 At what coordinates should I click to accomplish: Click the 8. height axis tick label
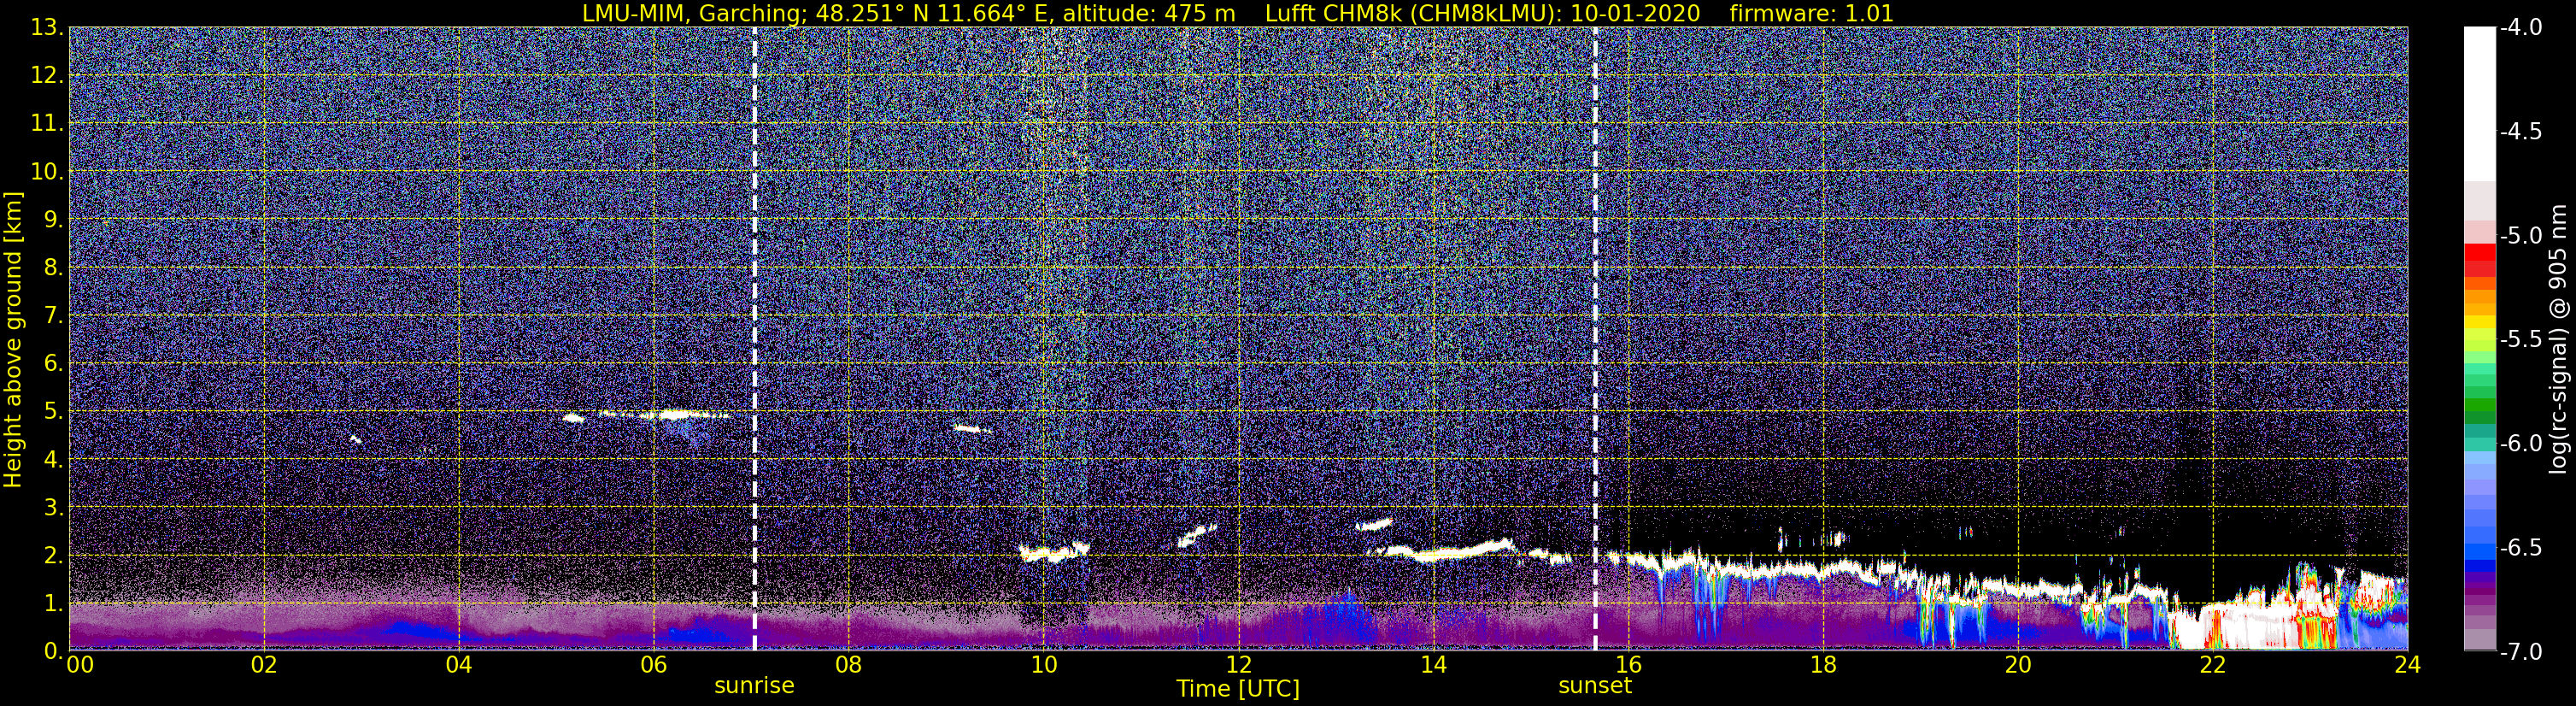(x=53, y=268)
